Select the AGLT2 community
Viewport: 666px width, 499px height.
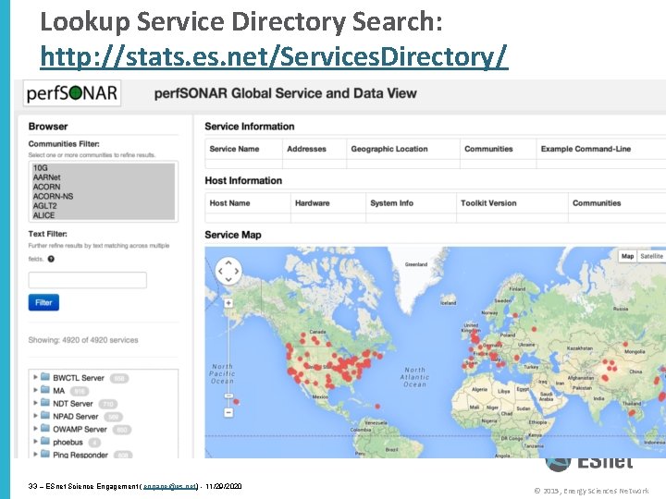click(104, 206)
